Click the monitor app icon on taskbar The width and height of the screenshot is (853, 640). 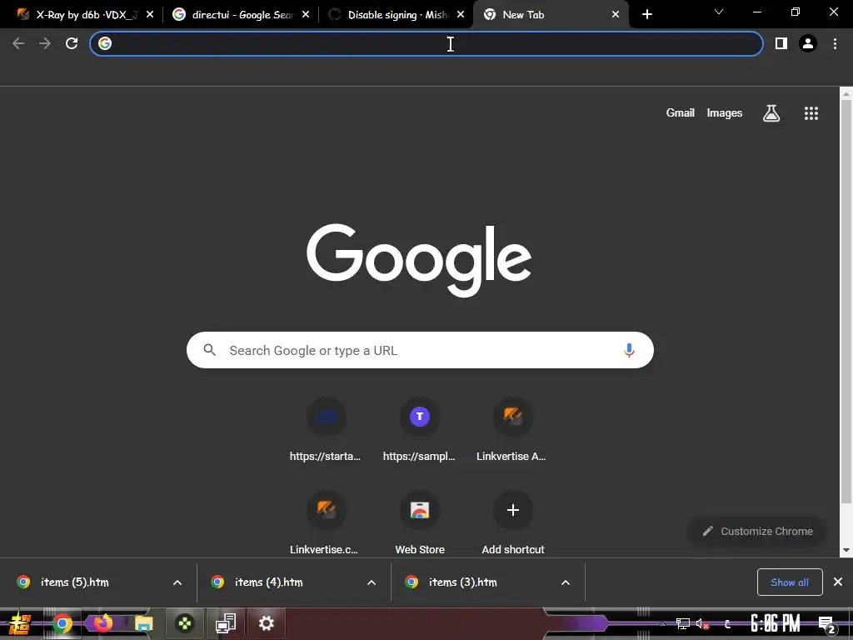pos(225,623)
